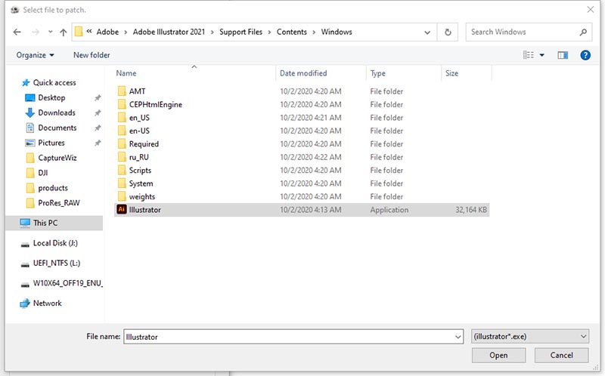Expand the address bar history dropdown
Viewport: 605px width, 376px height.
pyautogui.click(x=427, y=32)
